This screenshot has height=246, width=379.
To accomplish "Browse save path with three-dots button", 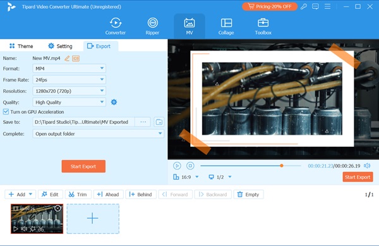I will tap(143, 122).
